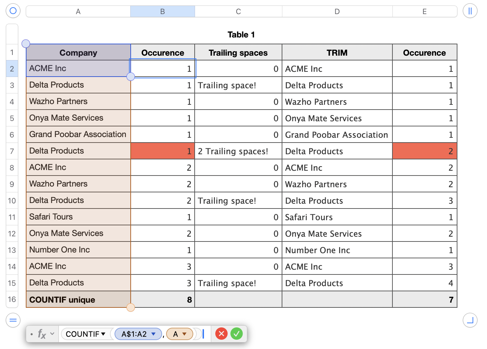This screenshot has height=349, width=487.
Task: Click the "Company" header cell
Action: tap(78, 53)
